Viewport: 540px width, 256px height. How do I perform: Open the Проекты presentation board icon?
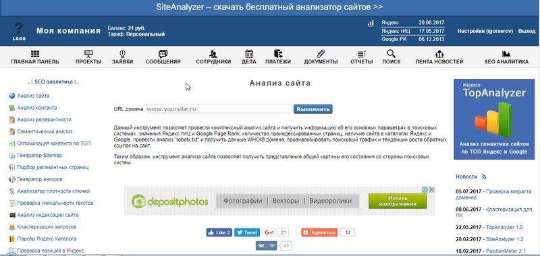coord(88,54)
